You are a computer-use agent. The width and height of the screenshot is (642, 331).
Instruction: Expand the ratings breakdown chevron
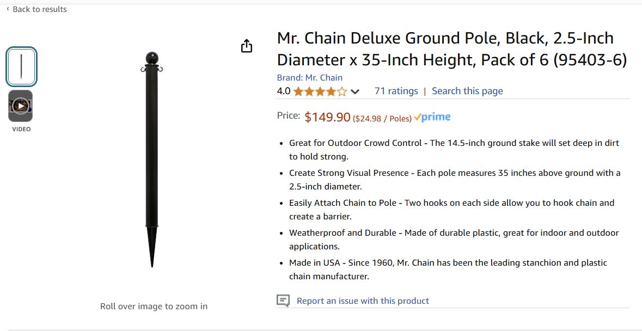[x=355, y=91]
